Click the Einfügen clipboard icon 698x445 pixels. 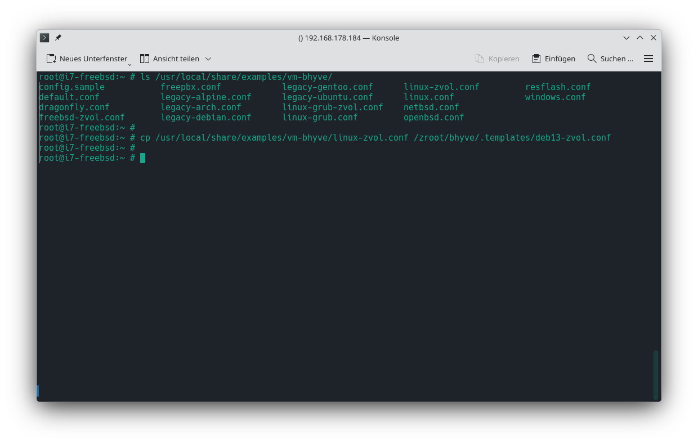tap(536, 59)
